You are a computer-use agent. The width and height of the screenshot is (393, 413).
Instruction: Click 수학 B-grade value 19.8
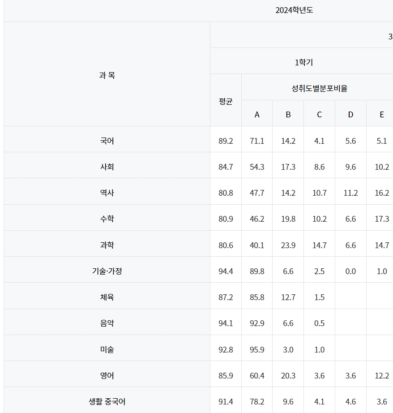(x=288, y=219)
